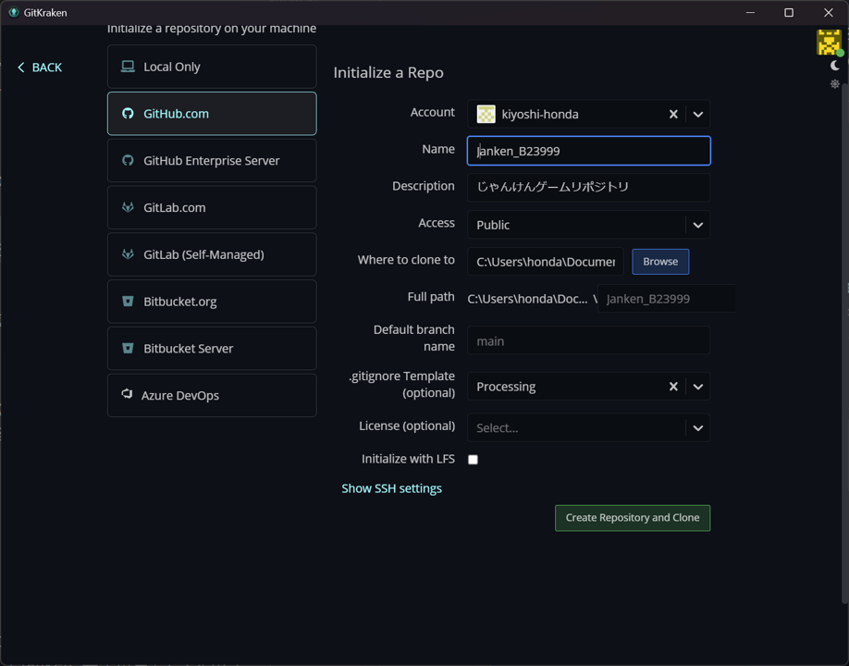Open the Show SSH settings link

(x=391, y=488)
